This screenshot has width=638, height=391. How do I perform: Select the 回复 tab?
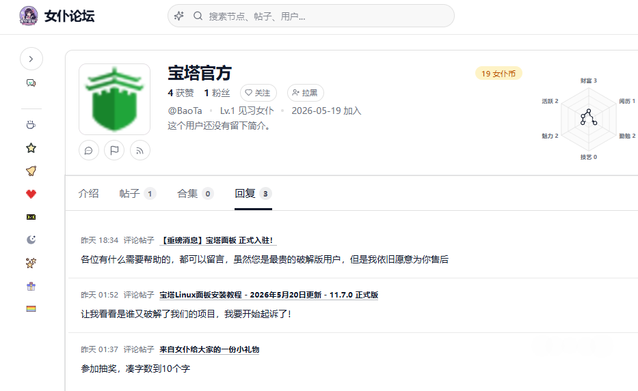pos(253,194)
